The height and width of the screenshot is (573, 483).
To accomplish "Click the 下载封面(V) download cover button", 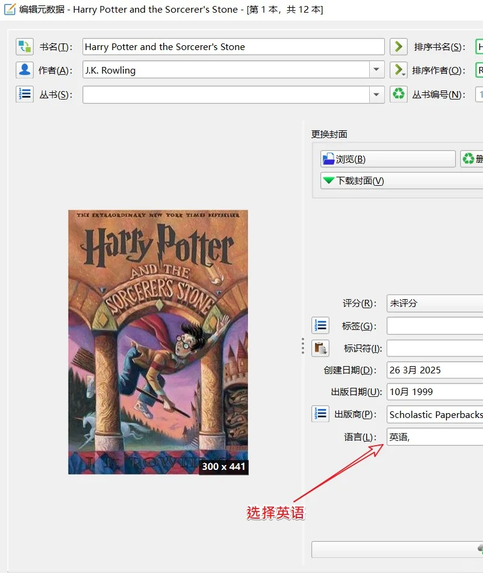I will click(402, 180).
